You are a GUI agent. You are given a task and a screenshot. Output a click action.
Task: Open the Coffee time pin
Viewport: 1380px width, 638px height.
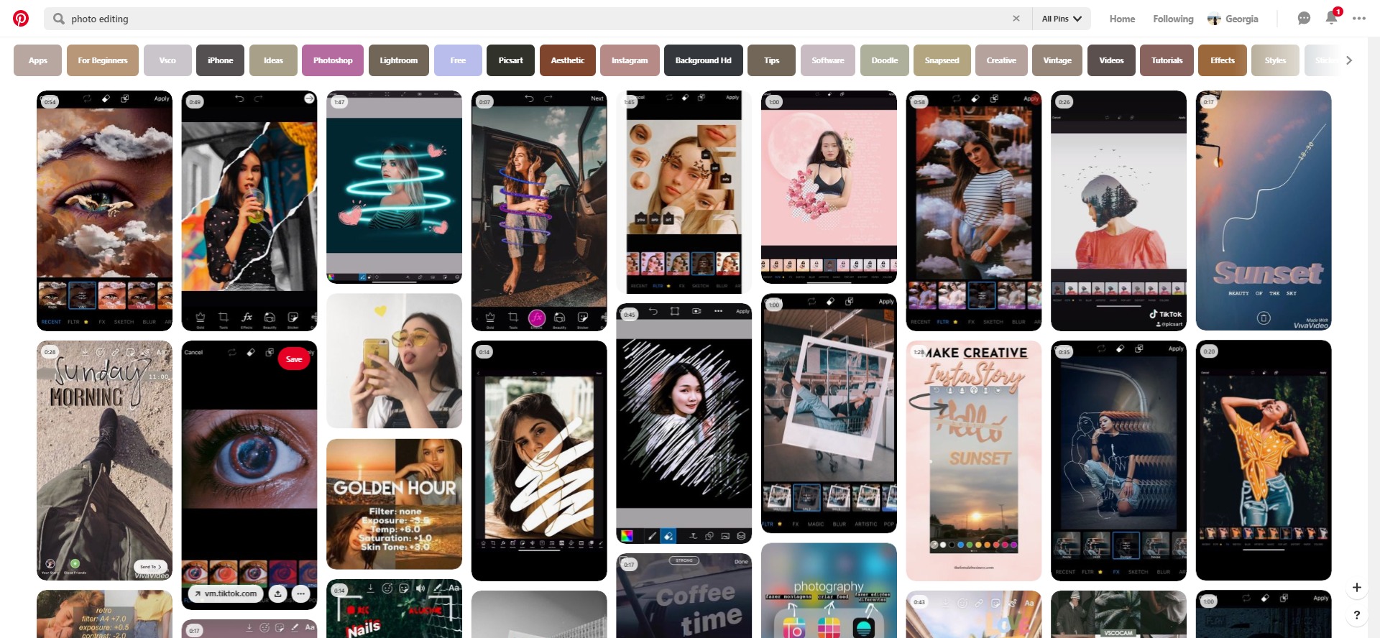click(684, 596)
